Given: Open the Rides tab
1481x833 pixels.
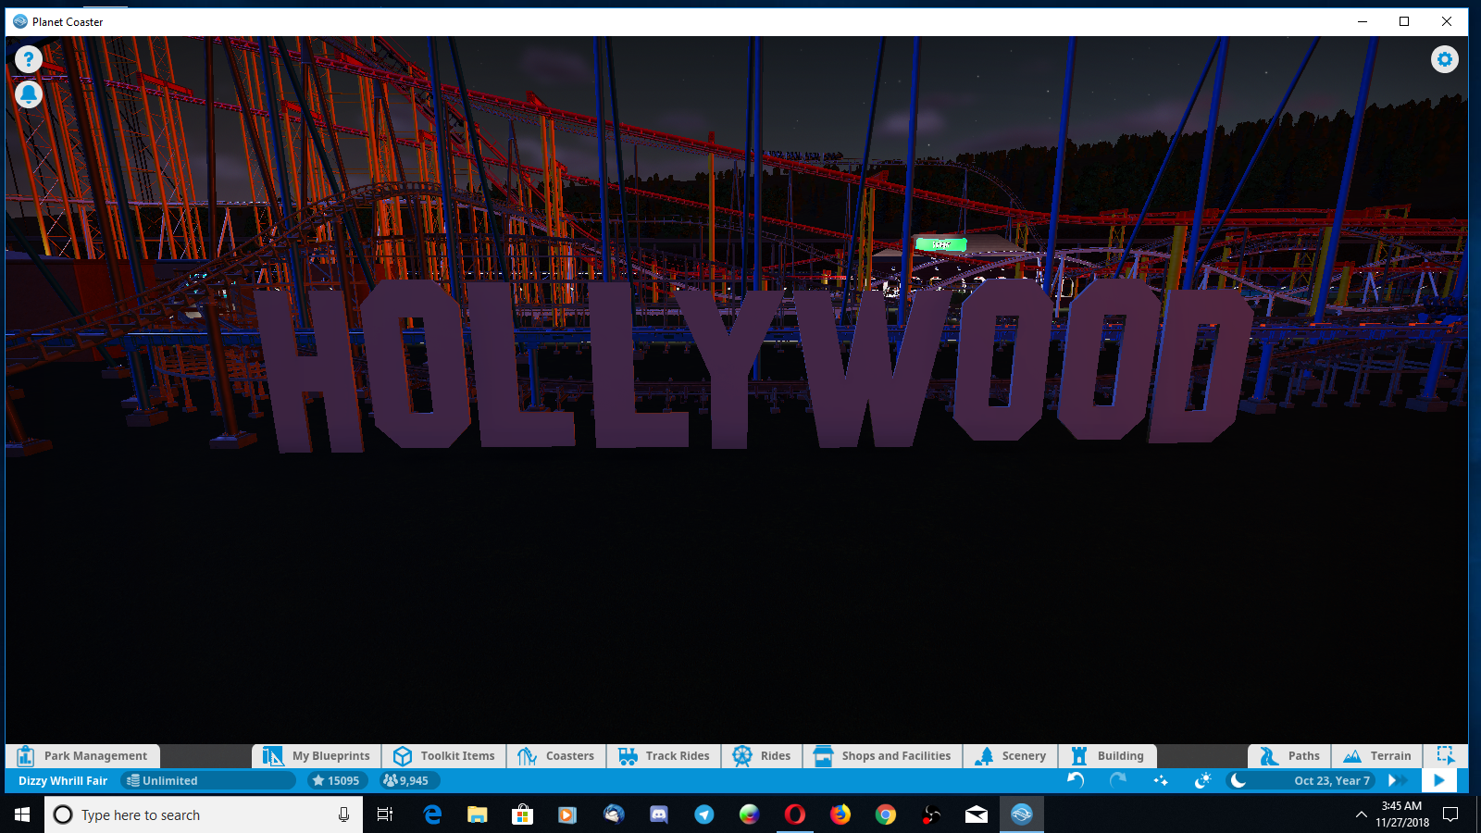Looking at the screenshot, I should 762,755.
